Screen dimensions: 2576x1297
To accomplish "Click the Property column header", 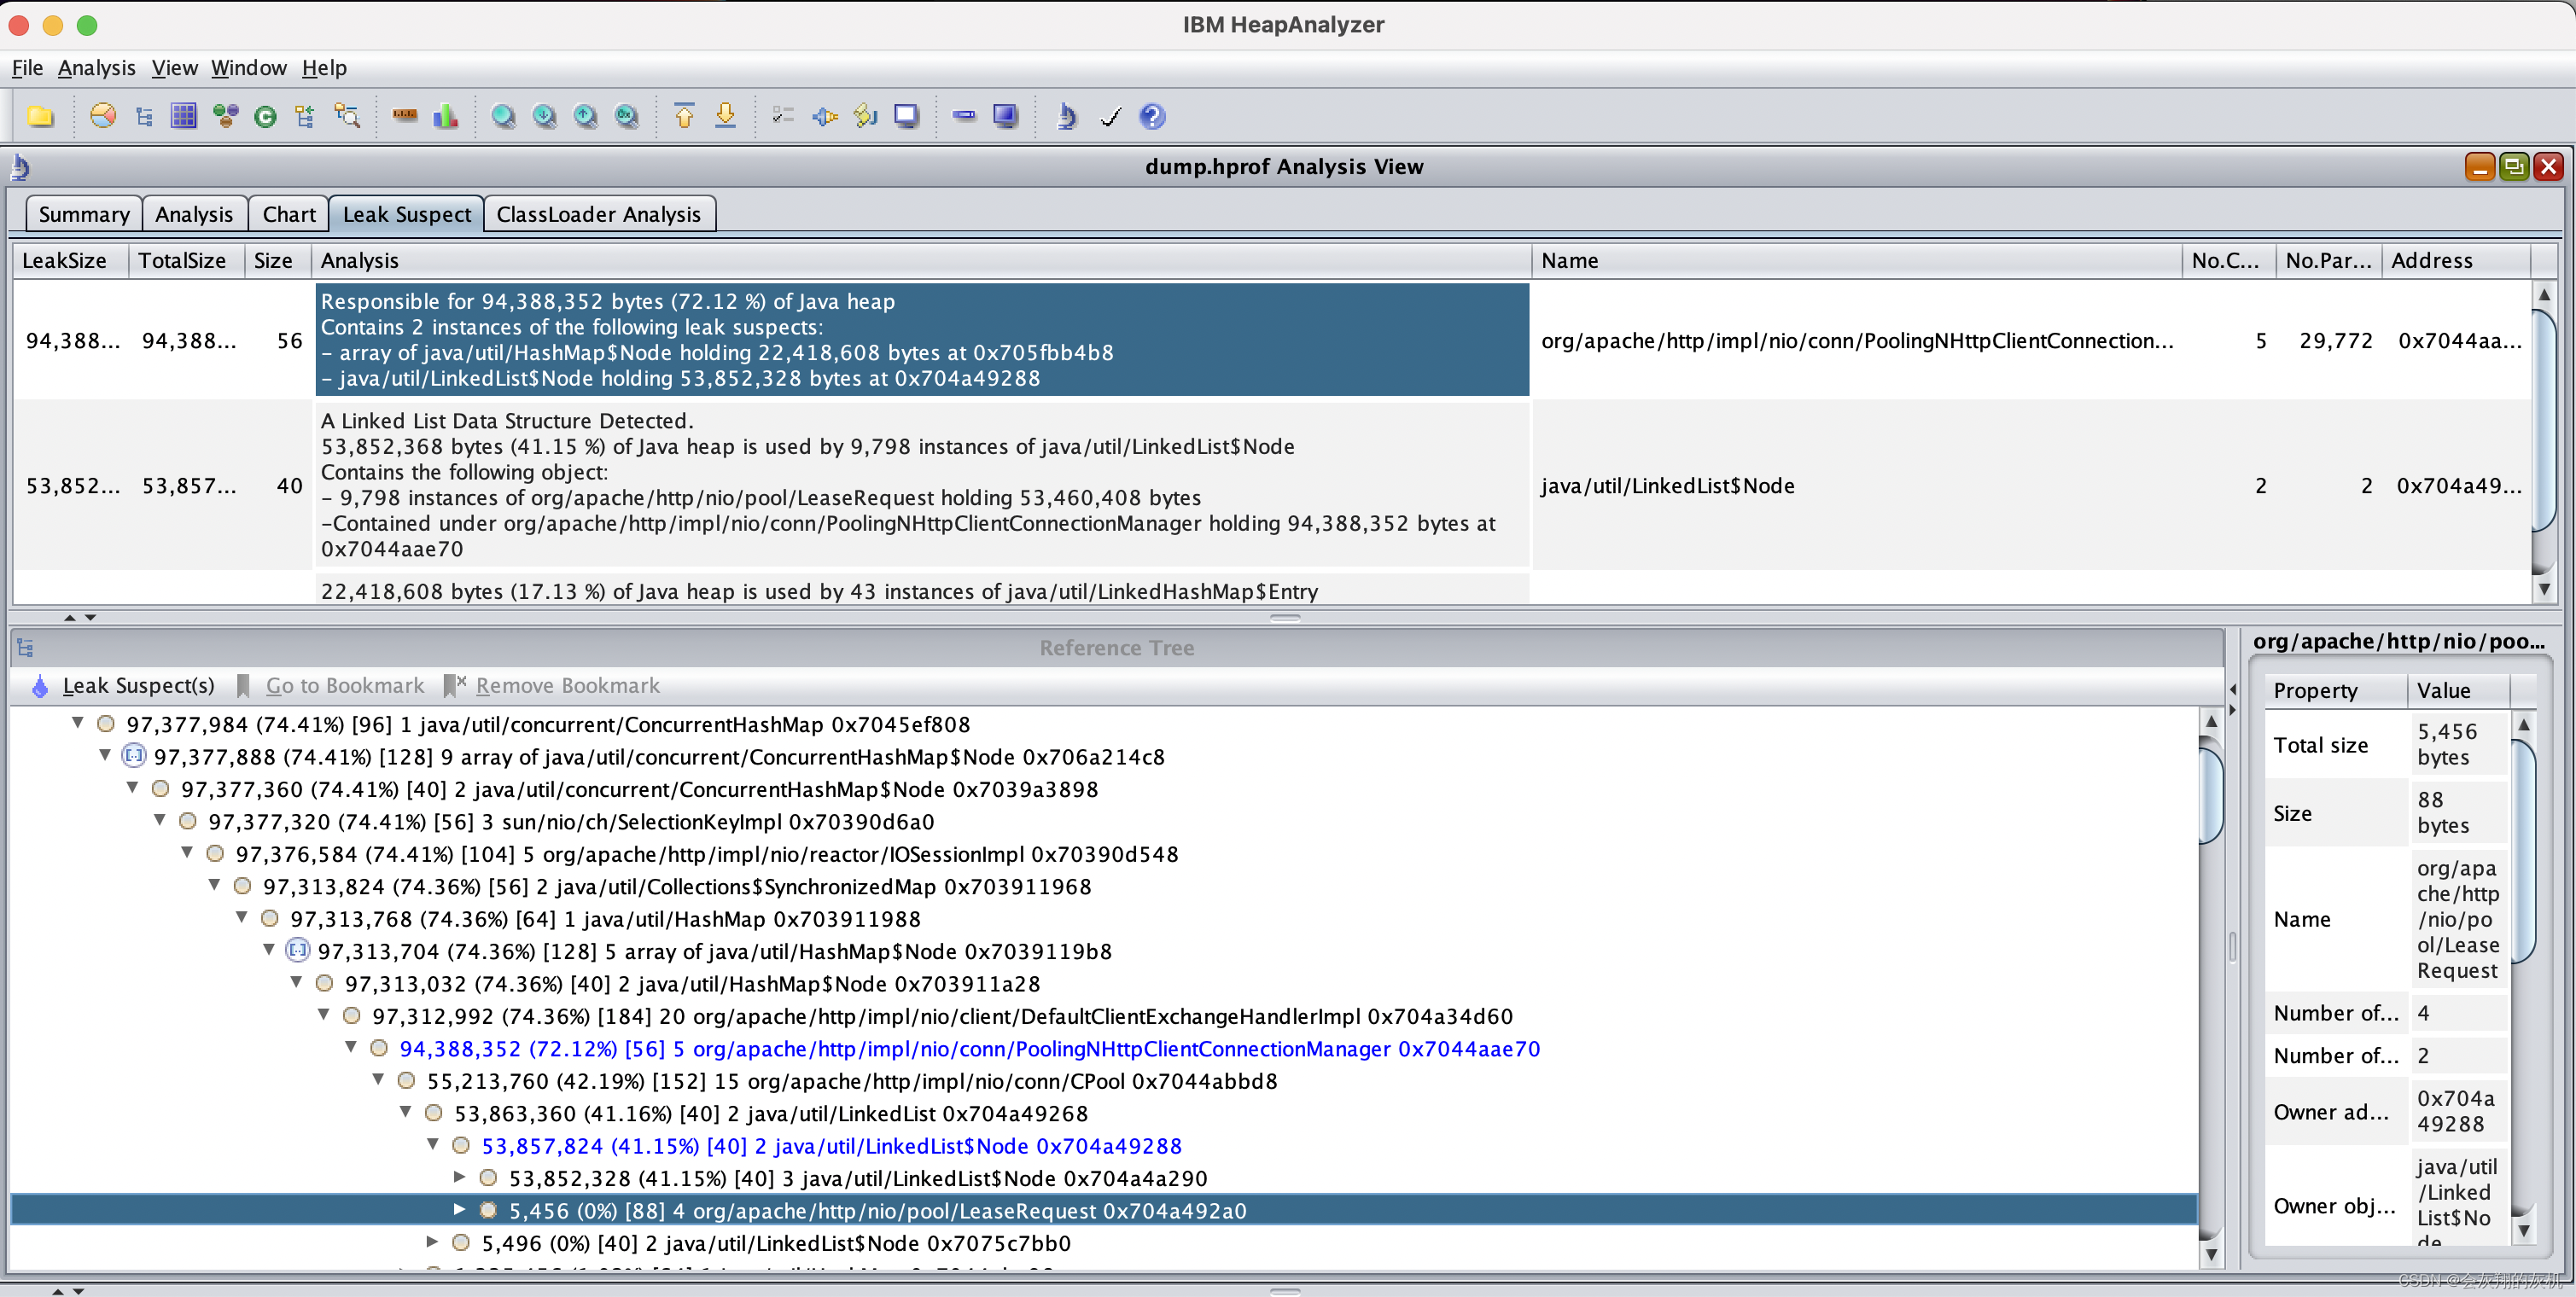I will click(2335, 690).
